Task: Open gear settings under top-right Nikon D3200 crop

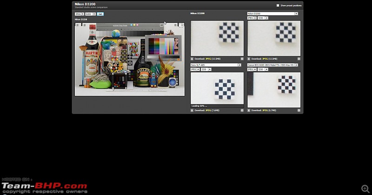Action: pyautogui.click(x=299, y=59)
